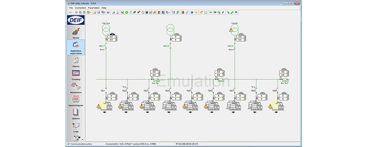Toggle the MB17 mains breaker
The image size is (367, 147).
click(106, 46)
